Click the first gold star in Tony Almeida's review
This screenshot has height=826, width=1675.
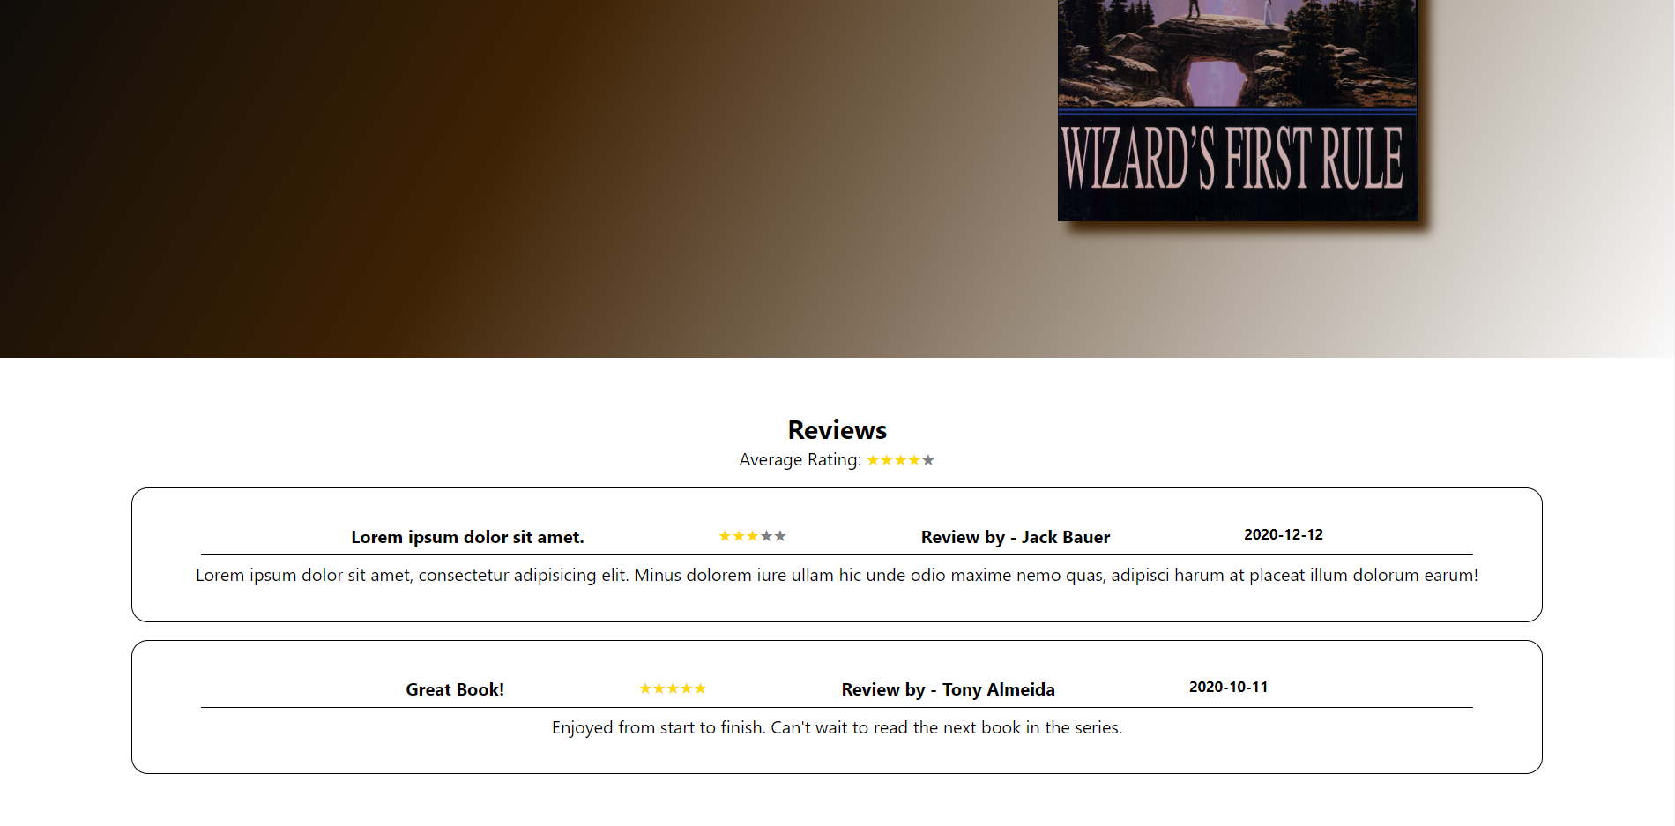click(x=645, y=688)
